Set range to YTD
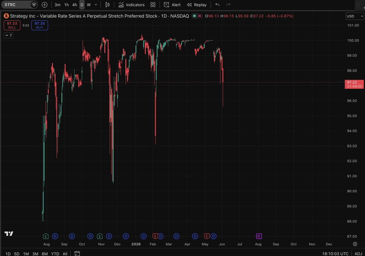This screenshot has width=365, height=256. [x=55, y=254]
